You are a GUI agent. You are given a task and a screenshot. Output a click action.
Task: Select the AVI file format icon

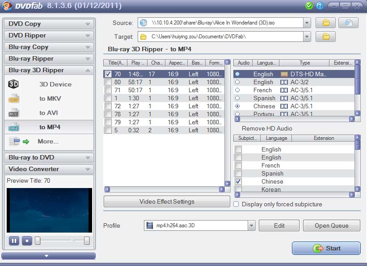14,113
